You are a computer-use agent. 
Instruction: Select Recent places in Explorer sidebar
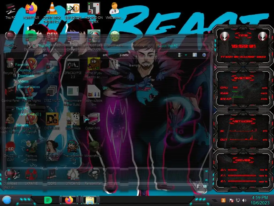point(29,87)
